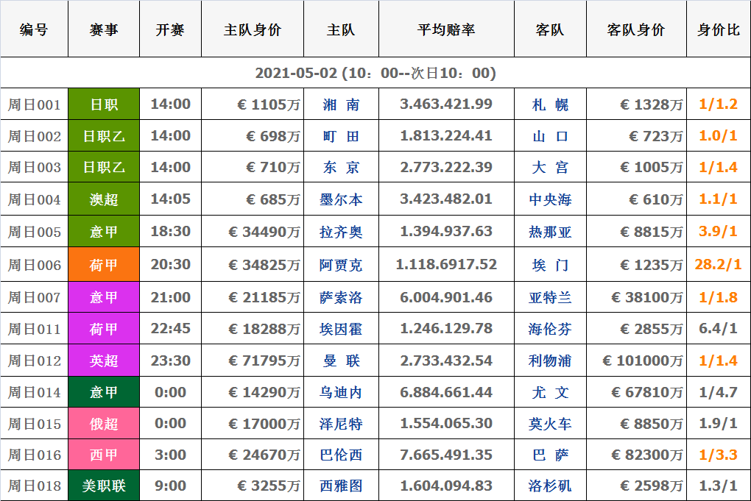Select the 2021-05-02 date header row
Image resolution: width=751 pixels, height=501 pixels.
coord(375,74)
